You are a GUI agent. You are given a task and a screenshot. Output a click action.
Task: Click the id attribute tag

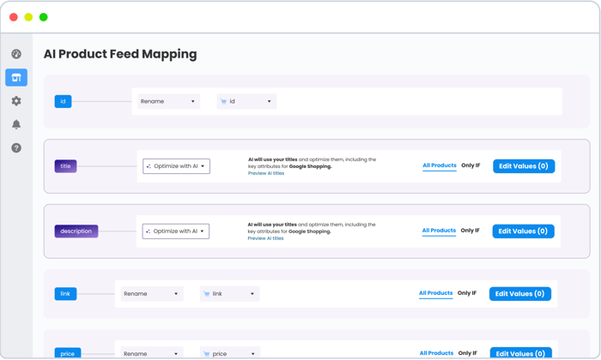click(x=63, y=101)
